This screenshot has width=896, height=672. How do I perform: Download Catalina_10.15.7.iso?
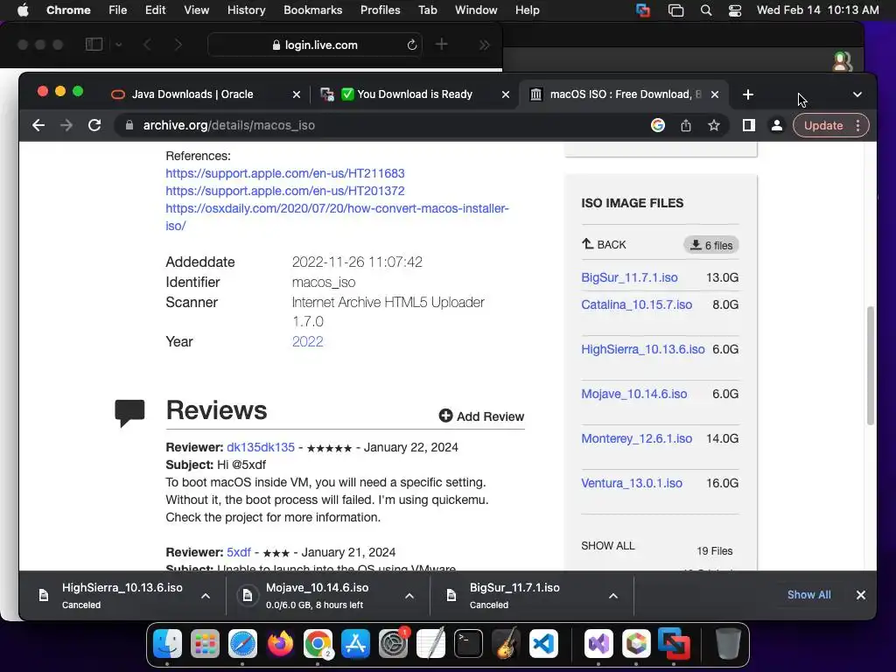(x=637, y=304)
